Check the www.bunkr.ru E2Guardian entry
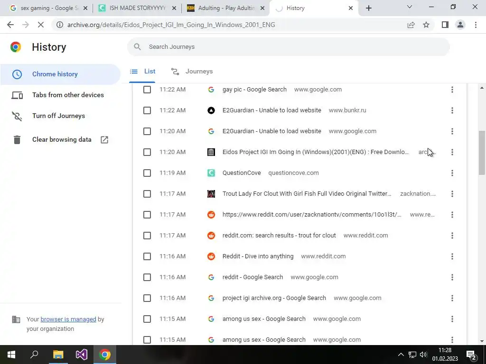 point(147,110)
